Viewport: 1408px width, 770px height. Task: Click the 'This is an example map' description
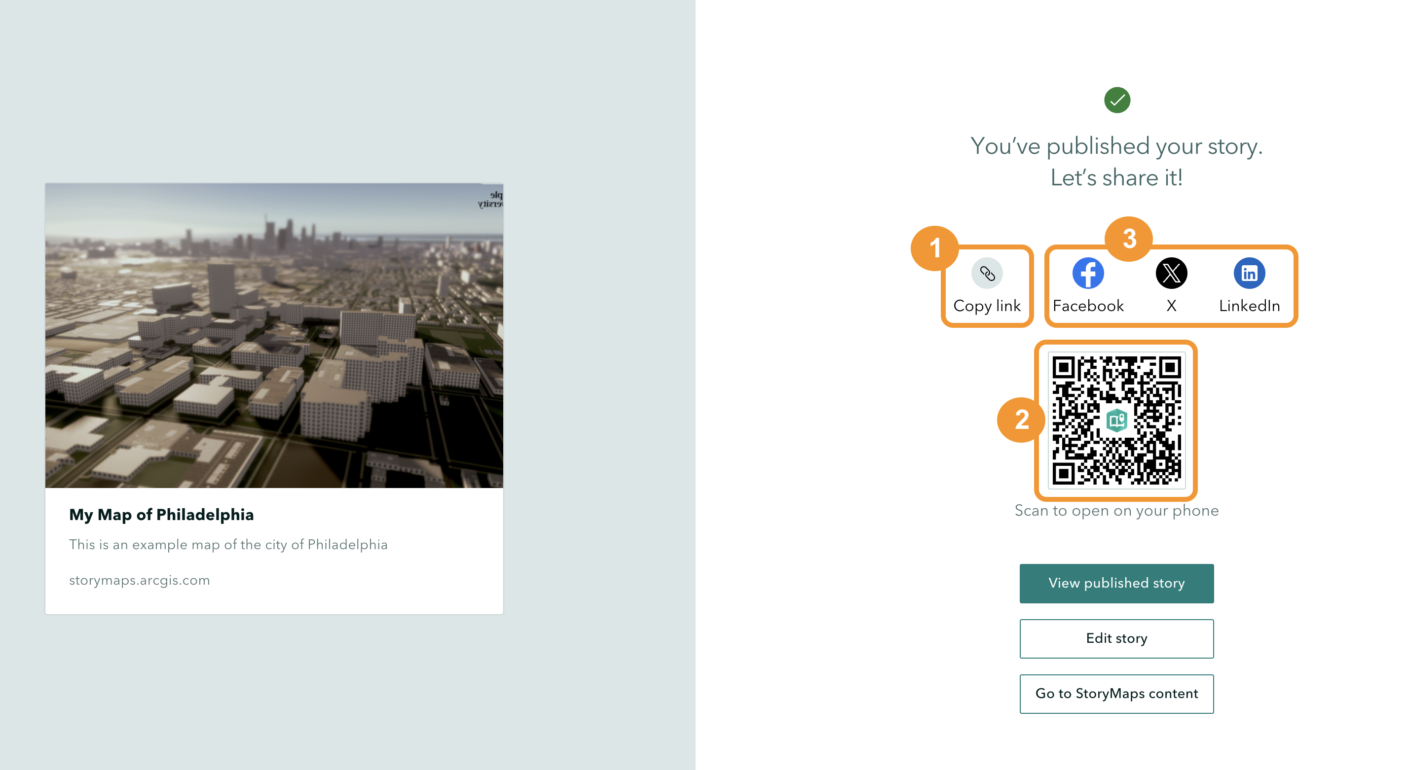tap(228, 544)
